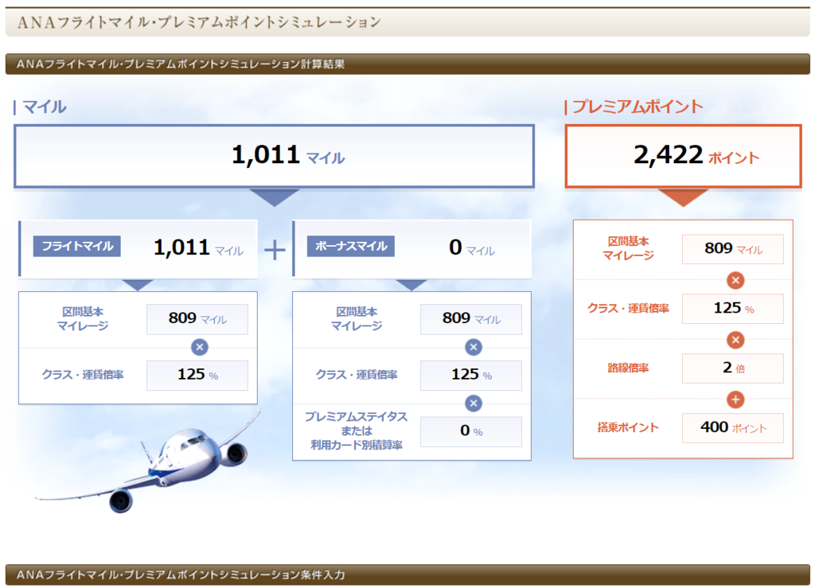Image resolution: width=815 pixels, height=588 pixels.
Task: Click the orange クラス・運賃倍率 label
Action: tap(629, 309)
